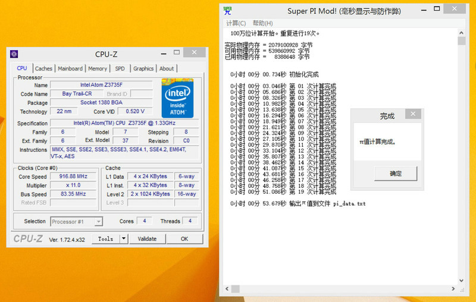The image size is (476, 302).
Task: Expand the Tools dropdown arrow
Action: [124, 239]
